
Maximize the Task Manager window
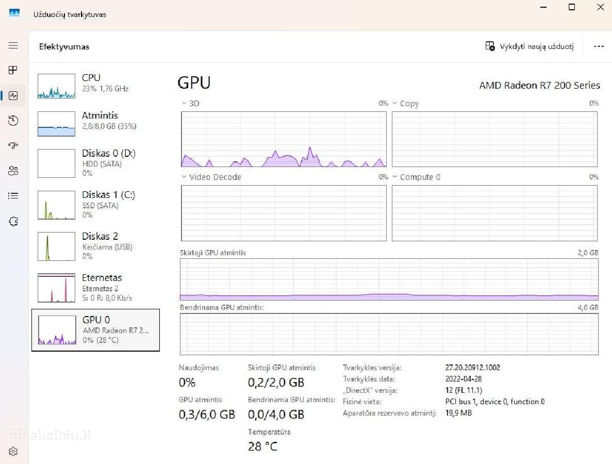[x=572, y=7]
